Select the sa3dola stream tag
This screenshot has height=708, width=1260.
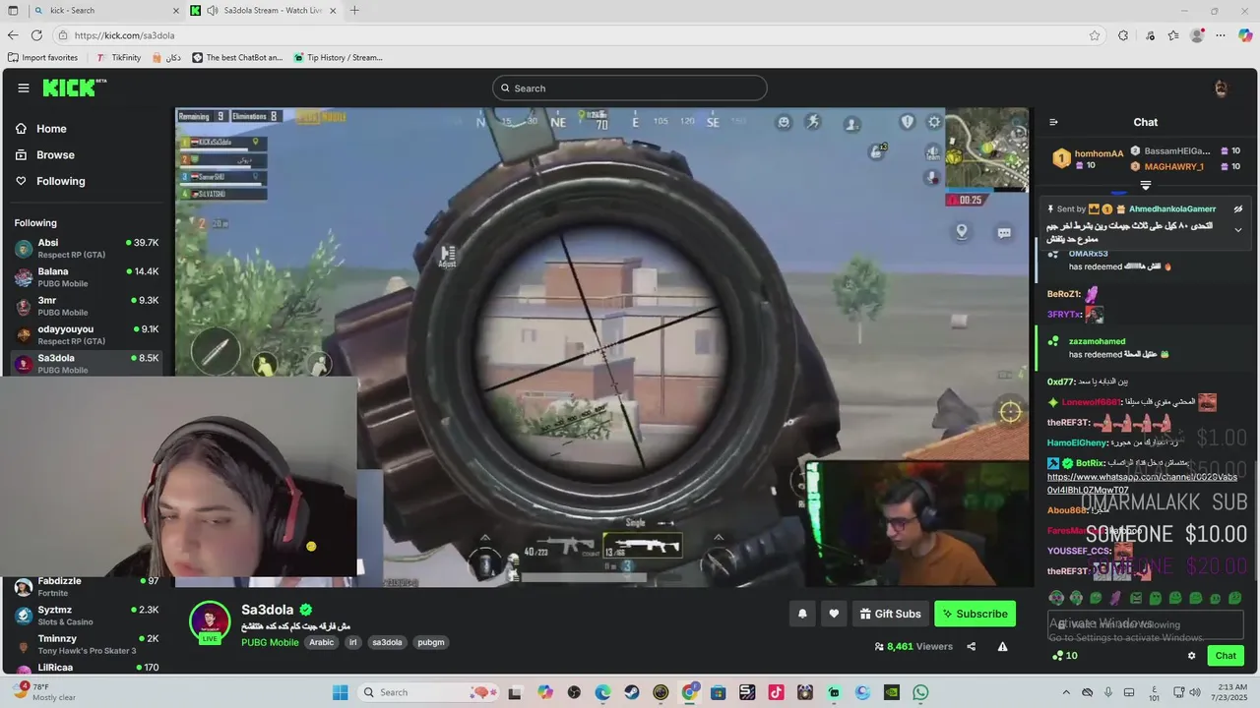[387, 642]
